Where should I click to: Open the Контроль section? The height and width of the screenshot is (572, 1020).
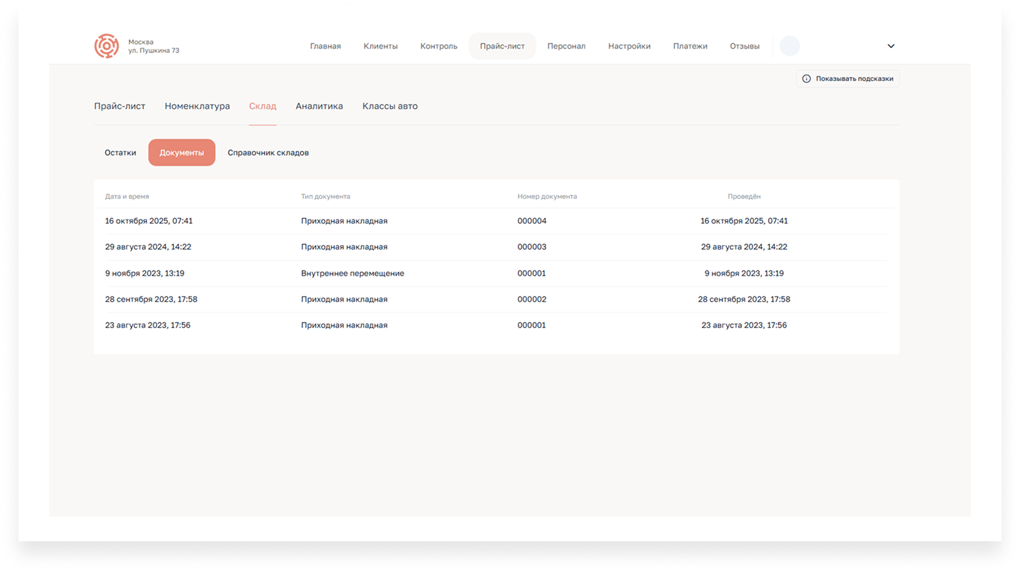point(439,46)
